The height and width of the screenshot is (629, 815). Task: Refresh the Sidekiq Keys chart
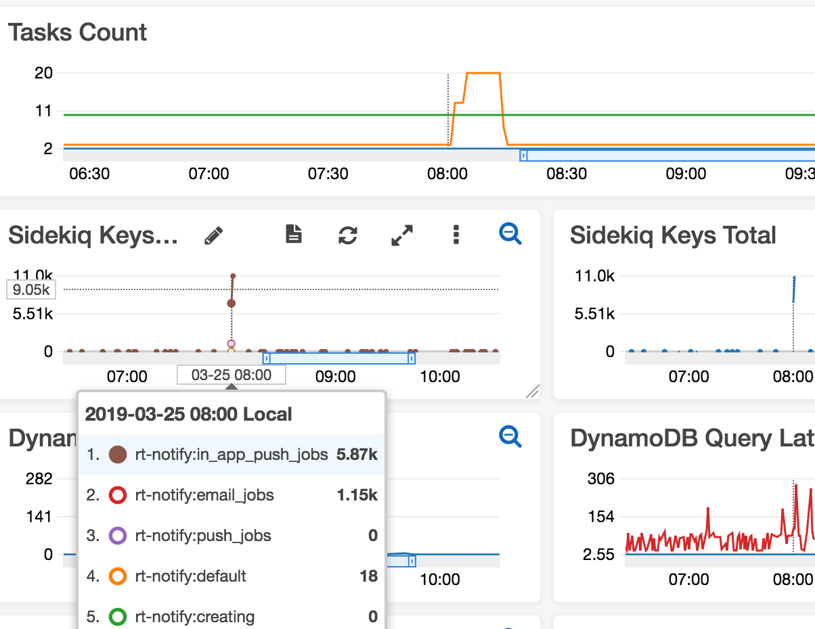click(348, 235)
